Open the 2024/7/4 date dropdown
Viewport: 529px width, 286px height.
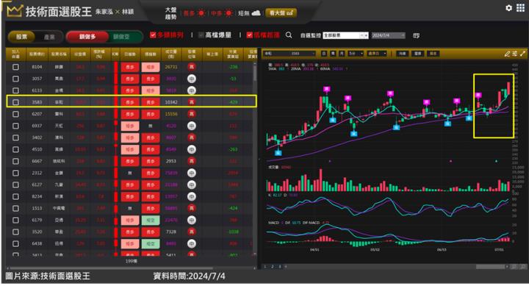click(x=388, y=35)
